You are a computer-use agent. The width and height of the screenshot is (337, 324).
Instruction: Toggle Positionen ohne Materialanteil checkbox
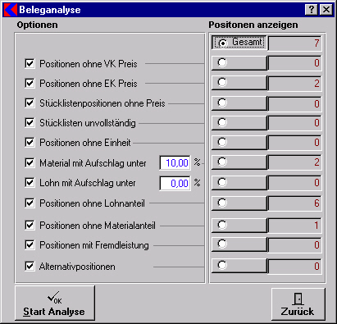pos(30,226)
